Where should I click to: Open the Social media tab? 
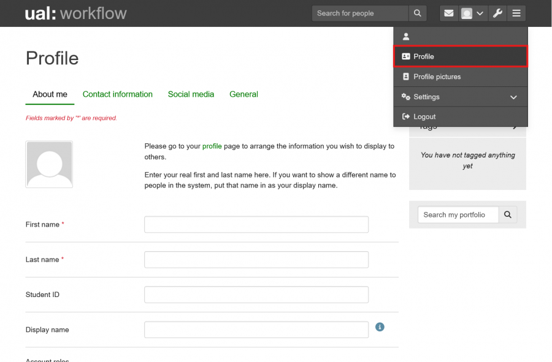pyautogui.click(x=191, y=94)
